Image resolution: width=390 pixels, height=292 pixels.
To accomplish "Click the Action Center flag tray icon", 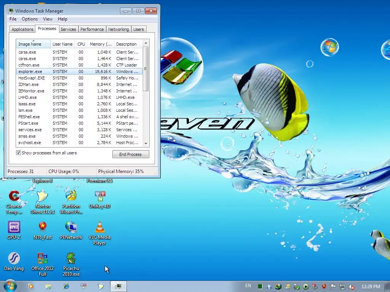I will 333,287.
